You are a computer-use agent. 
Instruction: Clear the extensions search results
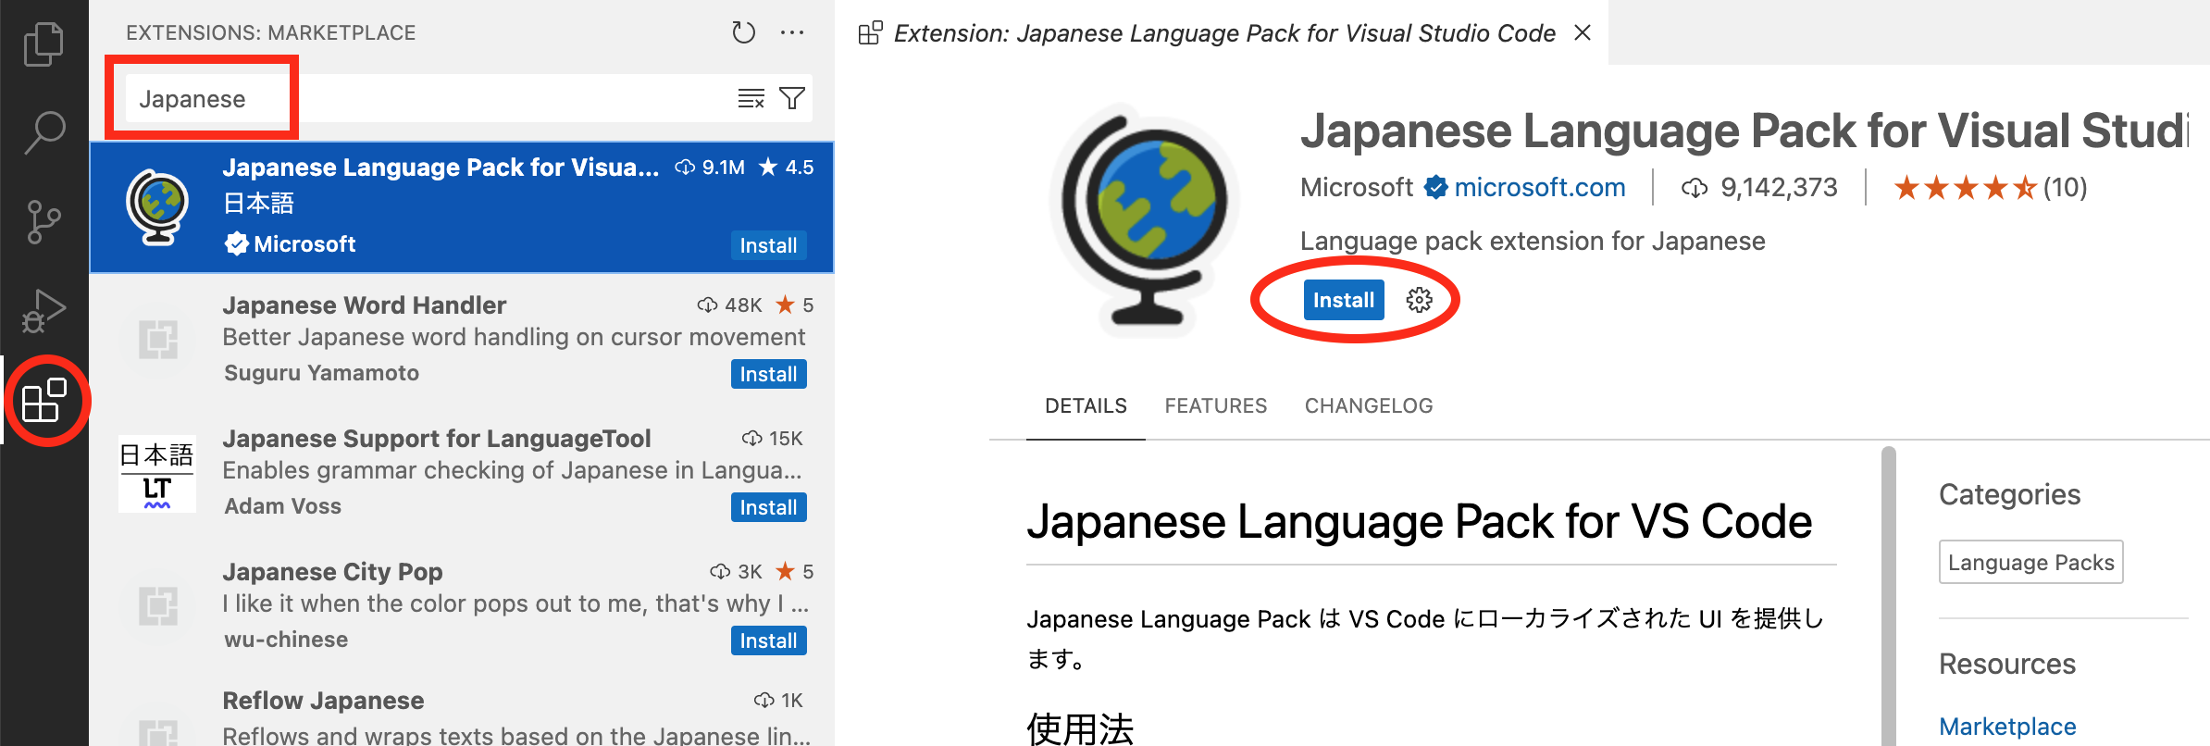click(x=751, y=98)
